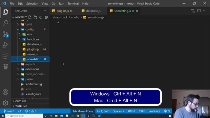Click the strapi-back breadcrumb
The width and height of the screenshot is (210, 118).
(60, 17)
